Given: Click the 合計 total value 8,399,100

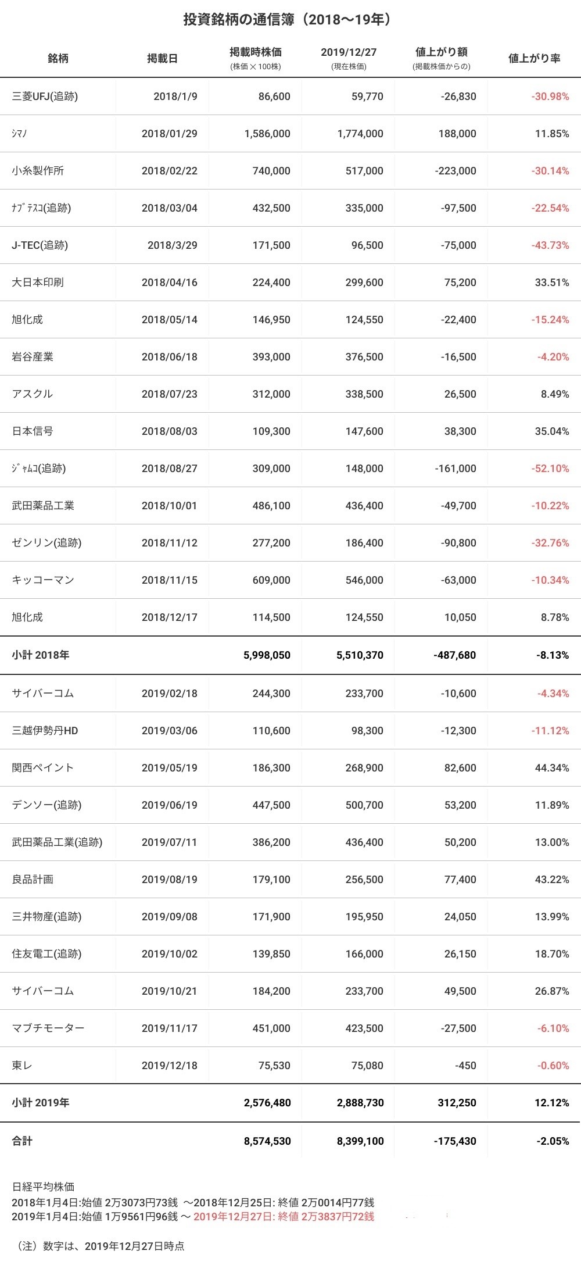Looking at the screenshot, I should pos(360,1141).
